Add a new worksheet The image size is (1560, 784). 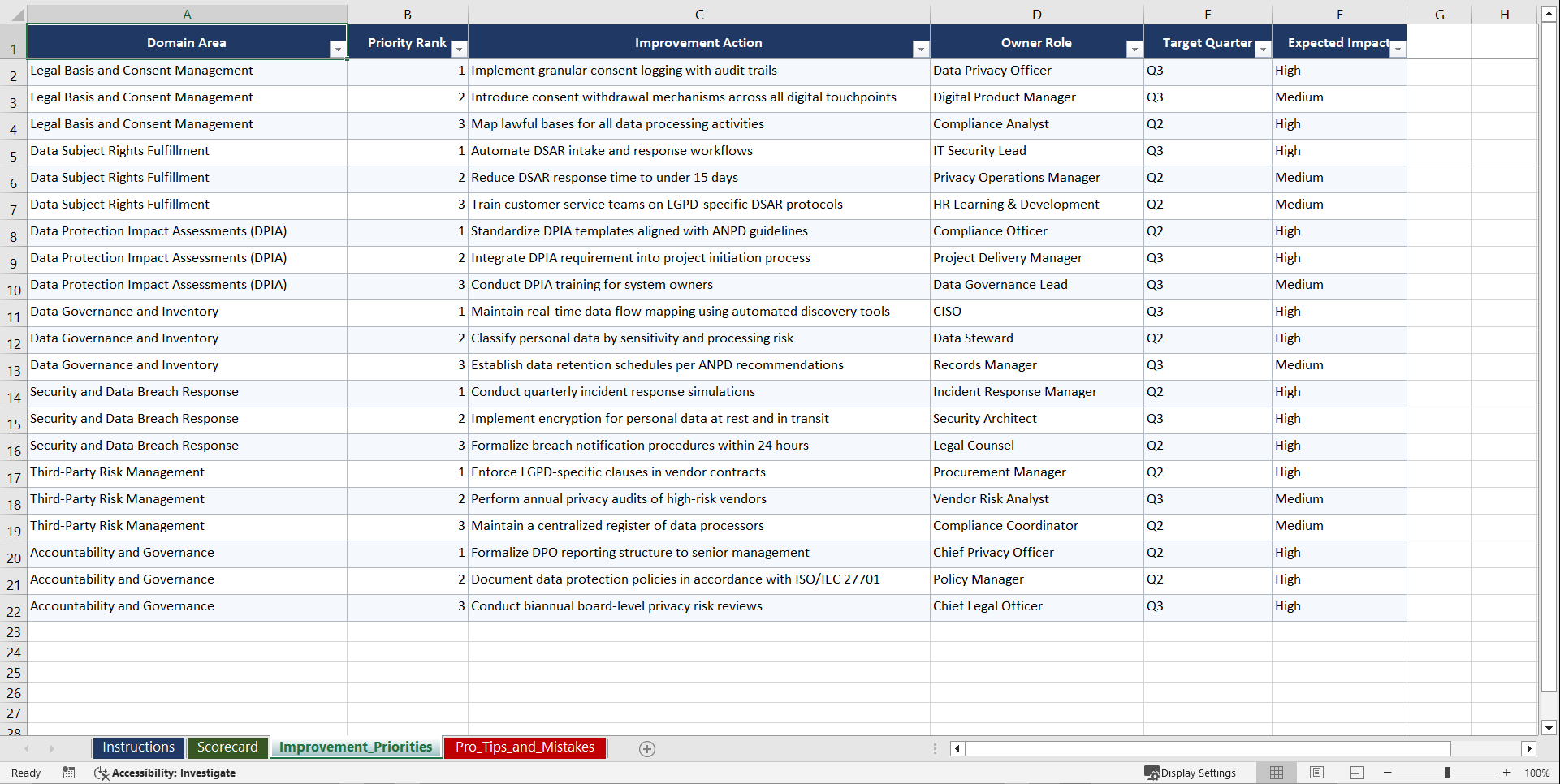pyautogui.click(x=647, y=748)
